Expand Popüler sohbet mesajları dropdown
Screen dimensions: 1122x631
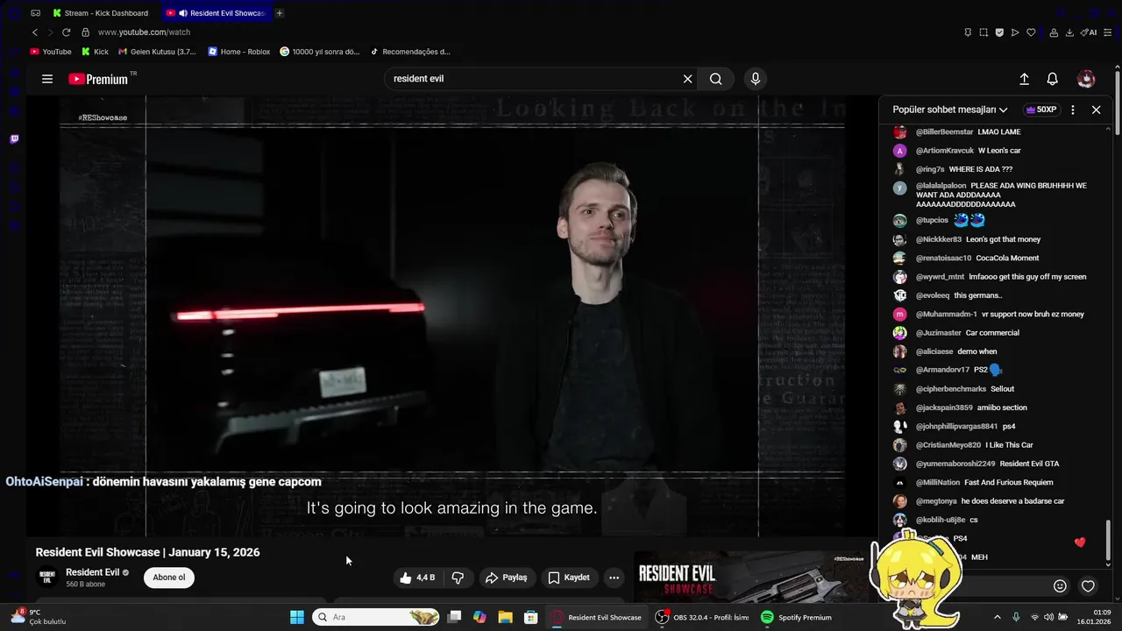[950, 110]
